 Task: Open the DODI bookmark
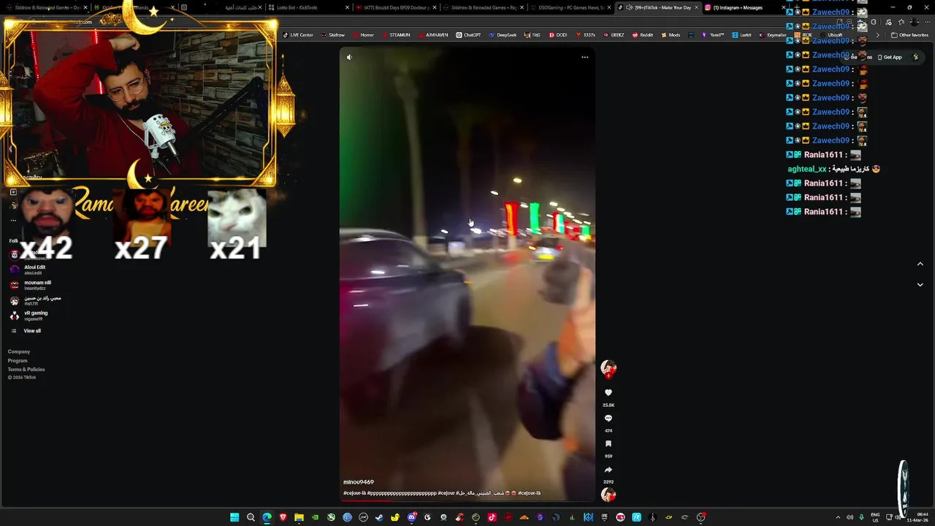pos(557,35)
